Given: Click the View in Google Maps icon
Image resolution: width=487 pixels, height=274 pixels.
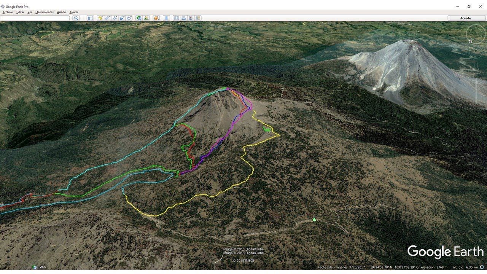Looking at the screenshot, I should pyautogui.click(x=198, y=18).
